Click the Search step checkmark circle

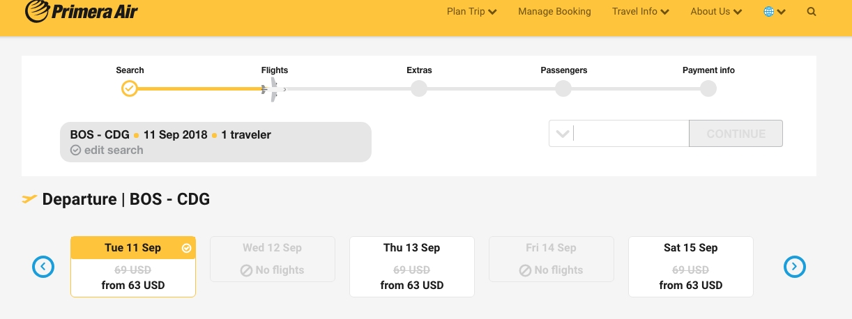(130, 88)
